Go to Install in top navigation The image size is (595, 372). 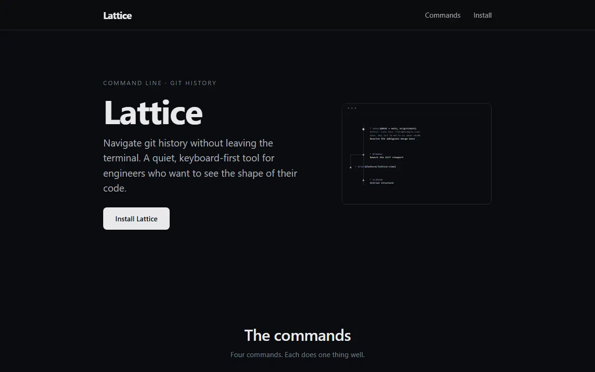(x=483, y=15)
